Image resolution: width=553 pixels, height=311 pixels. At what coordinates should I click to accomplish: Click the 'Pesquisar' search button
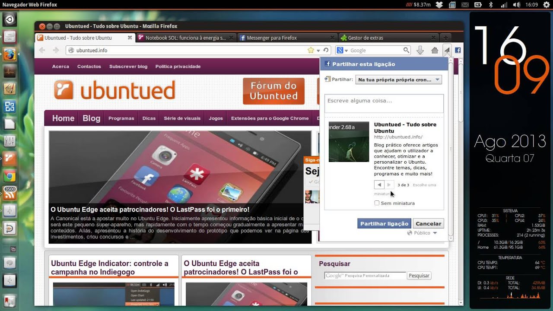(x=419, y=276)
